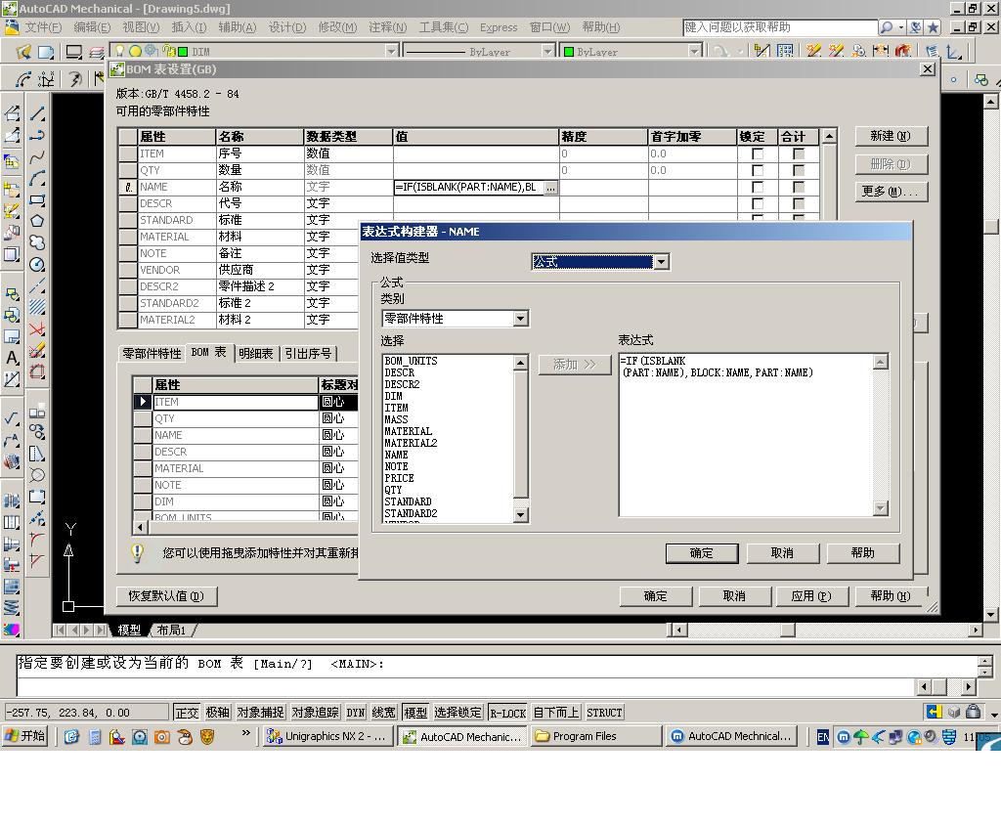The height and width of the screenshot is (827, 1001).
Task: Click 确定 in the expression builder
Action: point(702,553)
